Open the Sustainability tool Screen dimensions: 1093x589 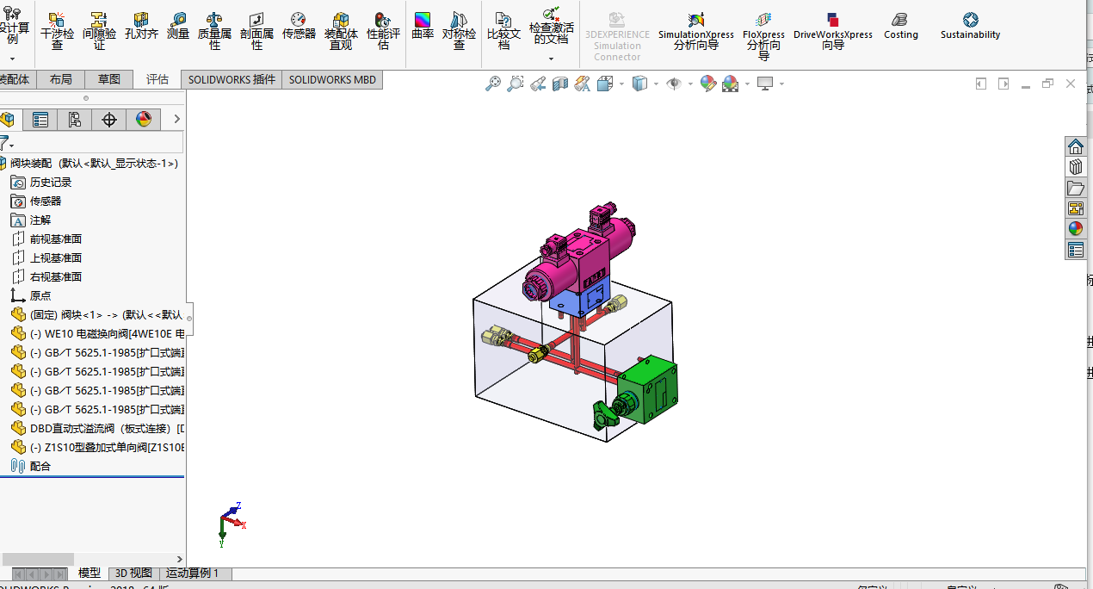pos(970,26)
